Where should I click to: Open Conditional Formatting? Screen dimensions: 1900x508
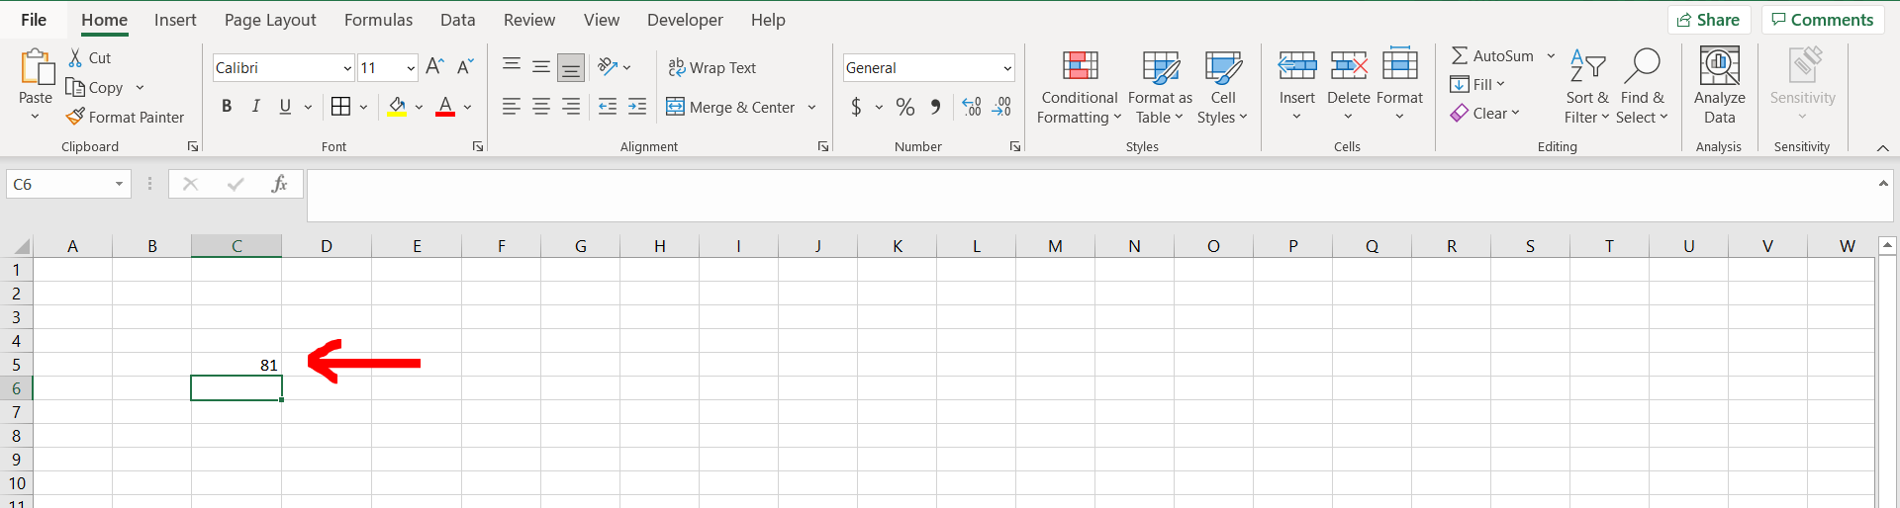(x=1080, y=88)
